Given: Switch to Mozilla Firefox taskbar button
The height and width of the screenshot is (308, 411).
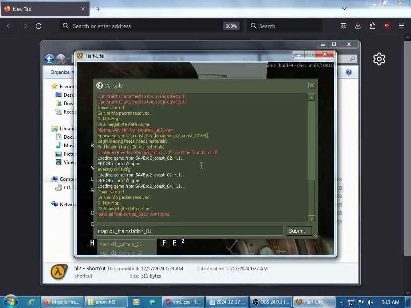Looking at the screenshot, I should [x=62, y=302].
